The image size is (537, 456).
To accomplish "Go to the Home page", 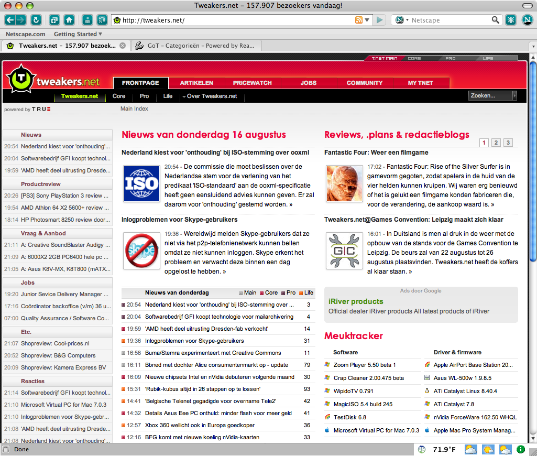I will [69, 20].
